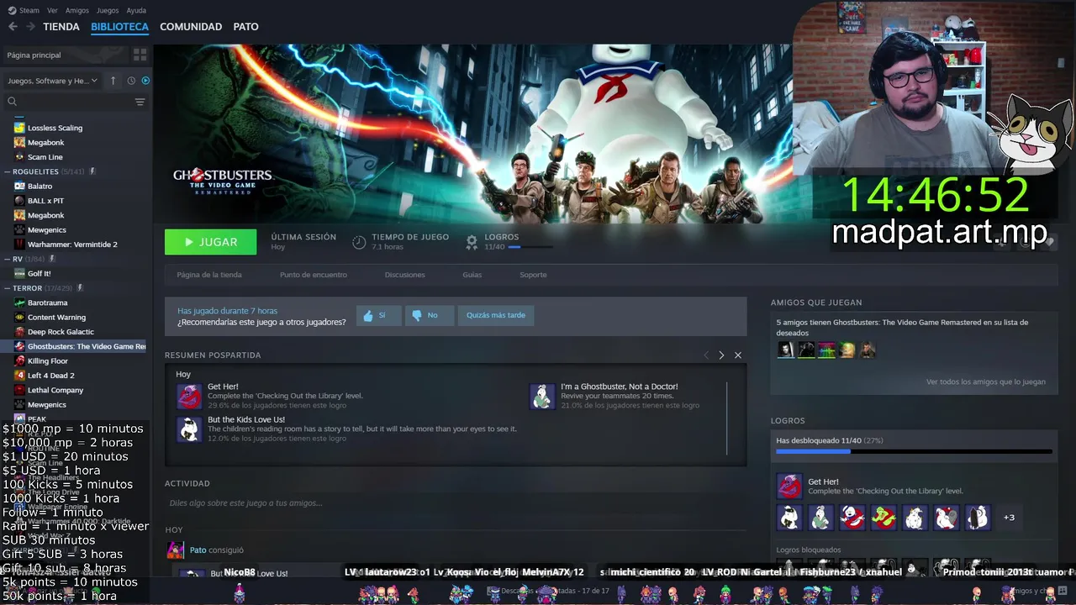
Task: Open the PATO profile tab
Action: [x=245, y=27]
